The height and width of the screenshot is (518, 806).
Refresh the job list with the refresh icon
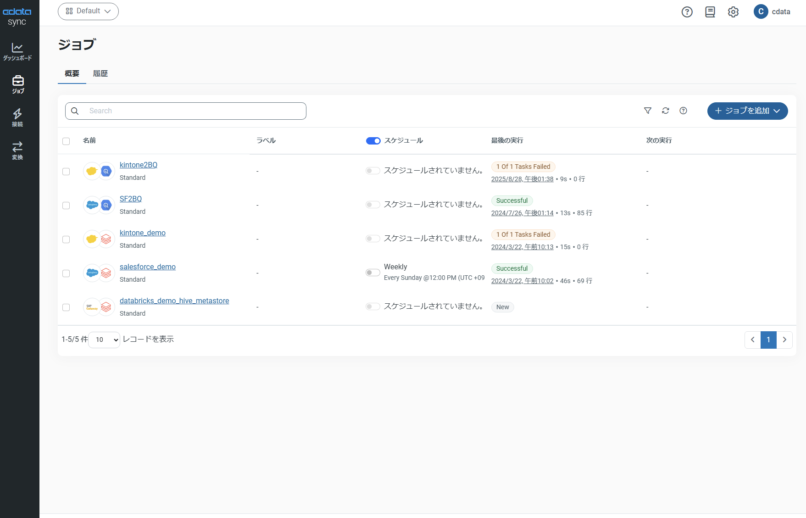point(665,111)
